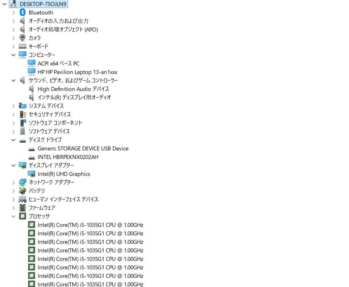The height and width of the screenshot is (287, 349).
Task: Expand the ソフトウェア コンポーネント category
Action: [14, 123]
